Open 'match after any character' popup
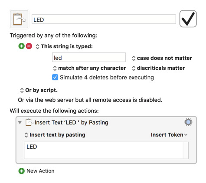The width and height of the screenshot is (206, 183). pyautogui.click(x=89, y=68)
